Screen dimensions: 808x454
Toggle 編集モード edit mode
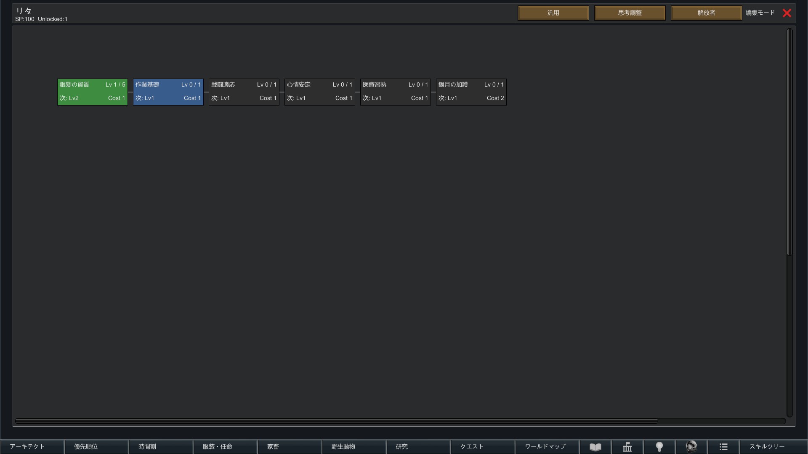point(760,13)
